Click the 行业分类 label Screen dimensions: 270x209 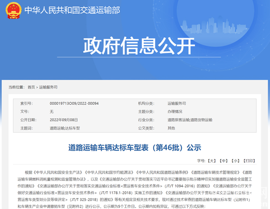[x=146, y=120]
